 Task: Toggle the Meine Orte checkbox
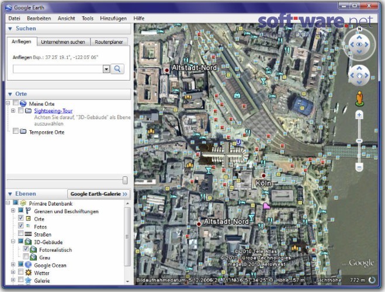[x=16, y=103]
